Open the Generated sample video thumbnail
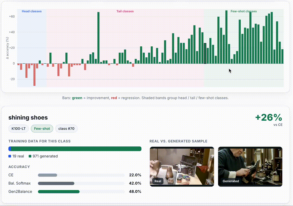The image size is (293, 206). 250,167
